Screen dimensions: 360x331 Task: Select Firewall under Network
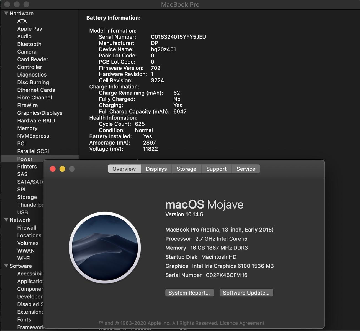(x=27, y=228)
